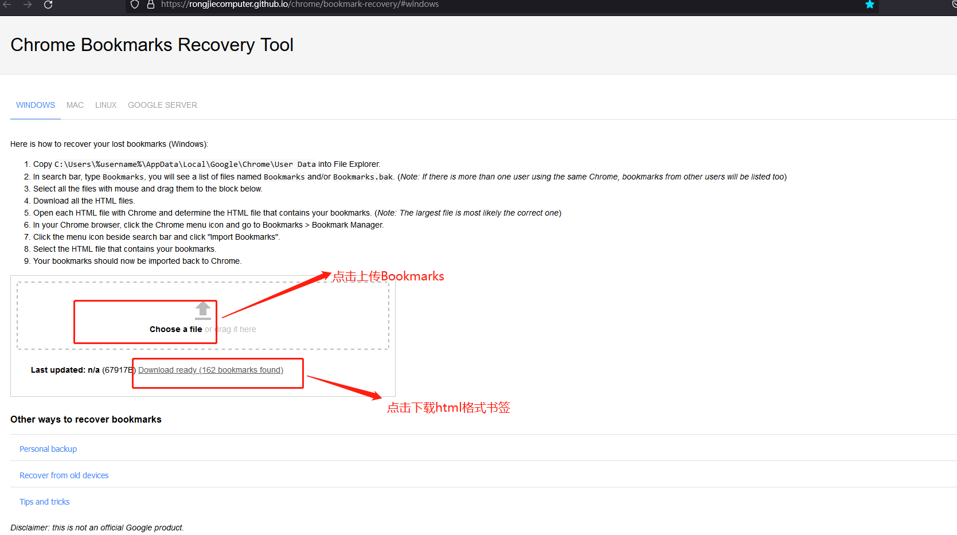Click the 'or drag it here' drop text
This screenshot has height=535, width=957.
coord(231,329)
